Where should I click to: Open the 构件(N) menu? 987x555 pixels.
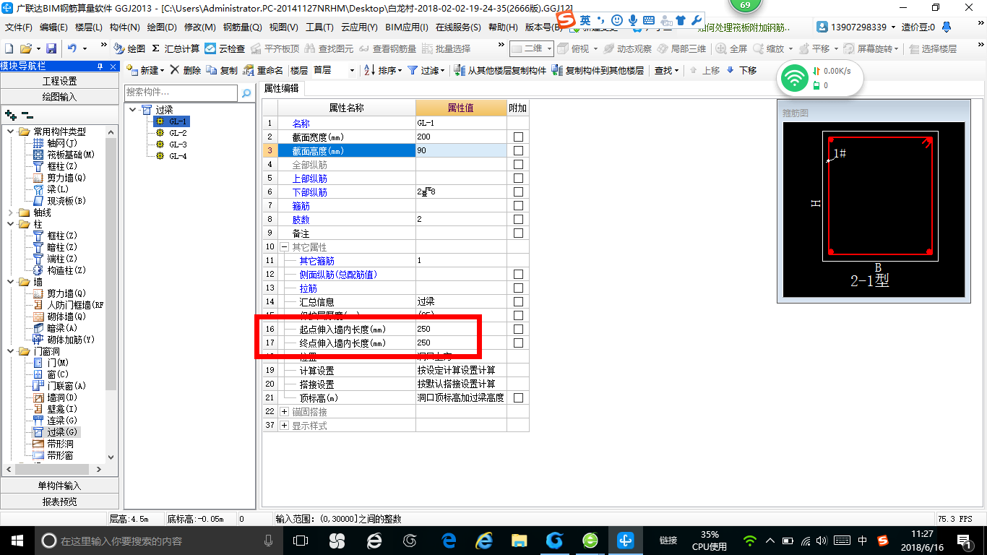pos(125,27)
